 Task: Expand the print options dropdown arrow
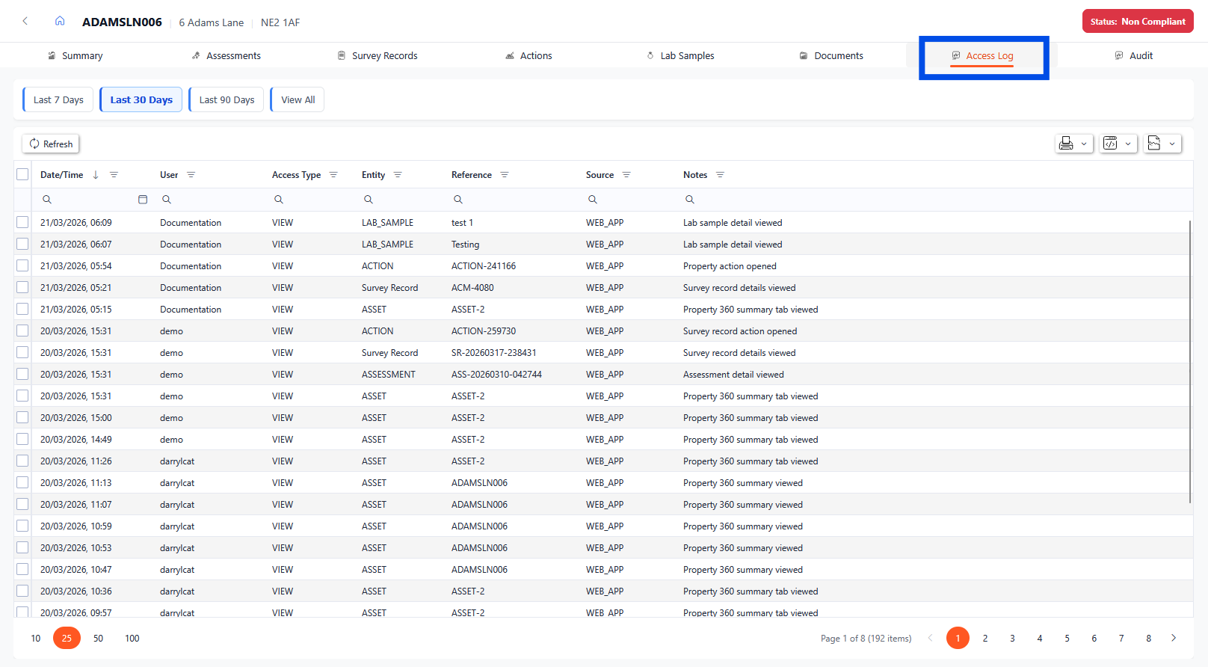1084,144
